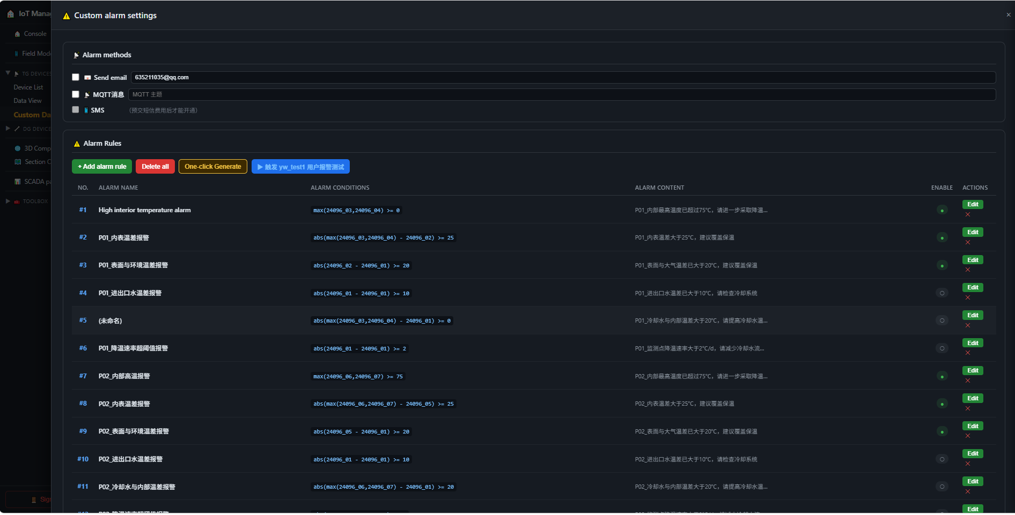Click the Section sidebar icon
1015x515 pixels.
click(x=18, y=162)
